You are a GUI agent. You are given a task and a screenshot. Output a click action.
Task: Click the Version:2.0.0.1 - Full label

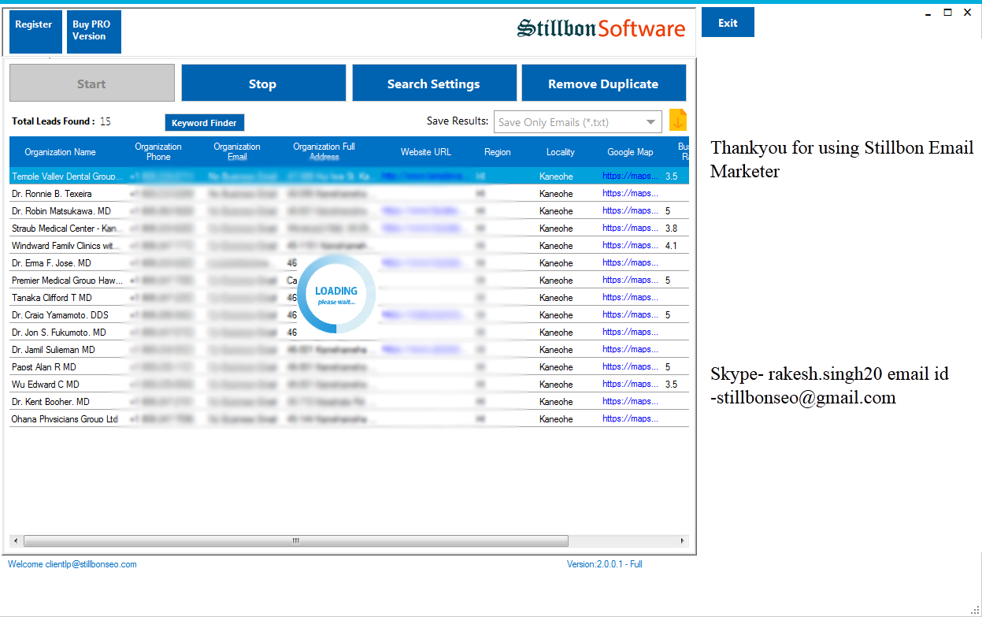point(605,564)
